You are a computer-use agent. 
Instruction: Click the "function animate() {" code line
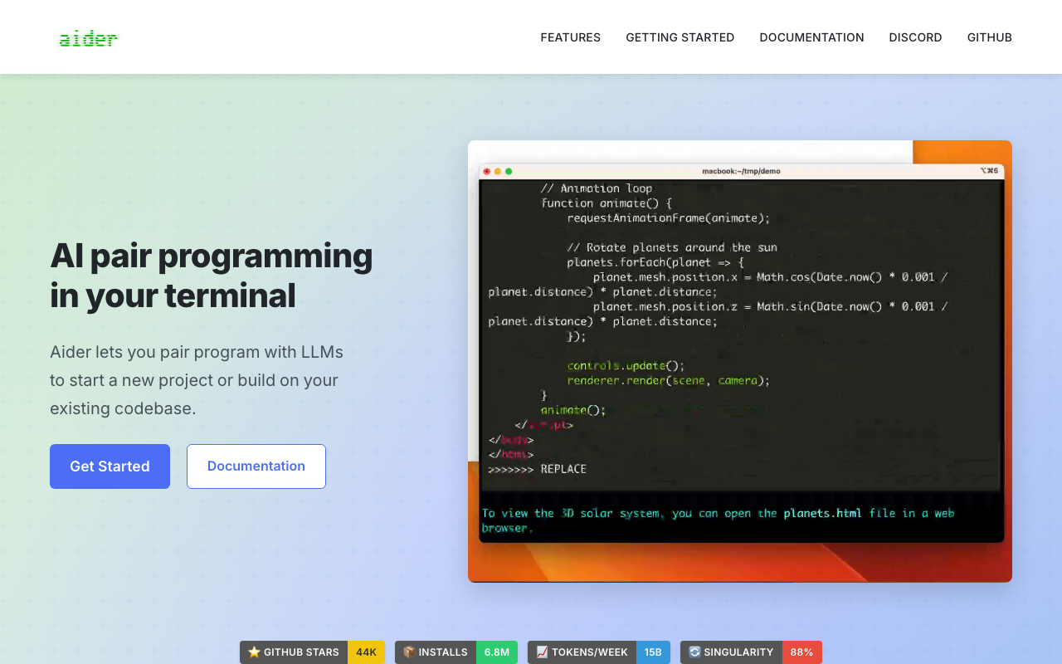click(607, 203)
